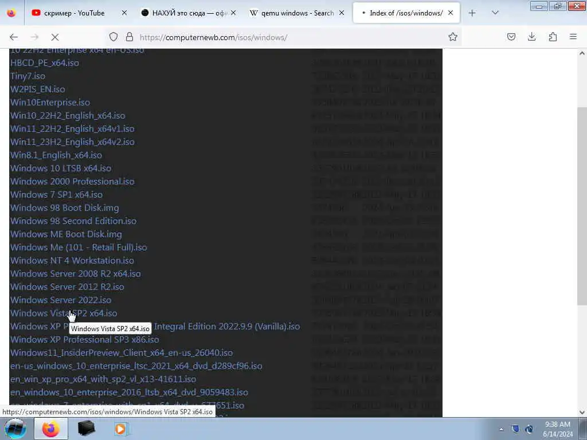Open Windows ME Boot Disk.img

pyautogui.click(x=66, y=234)
